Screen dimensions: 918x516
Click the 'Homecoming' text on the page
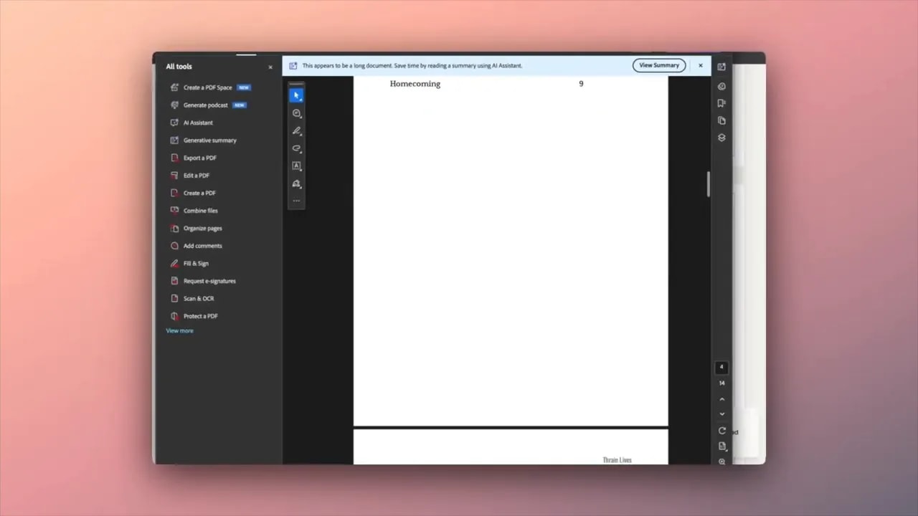[415, 84]
